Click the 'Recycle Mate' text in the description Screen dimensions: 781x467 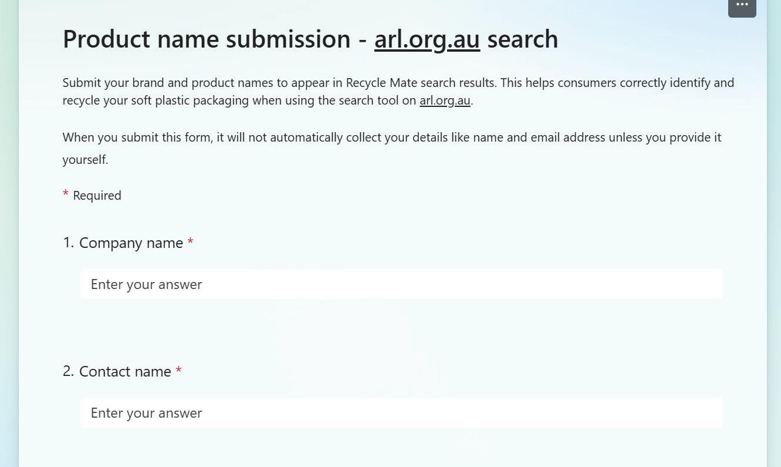(x=381, y=83)
